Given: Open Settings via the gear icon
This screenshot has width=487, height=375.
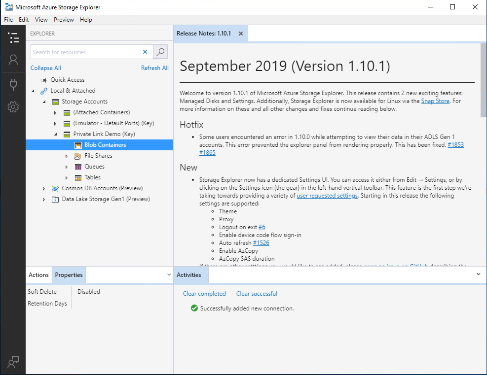Looking at the screenshot, I should tap(13, 107).
